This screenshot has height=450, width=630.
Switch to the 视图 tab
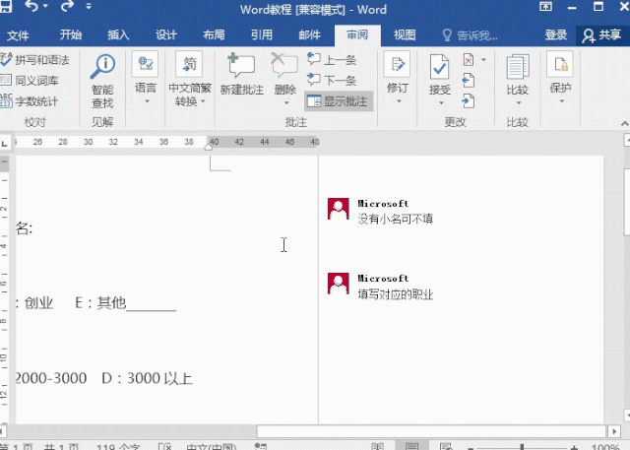[405, 34]
